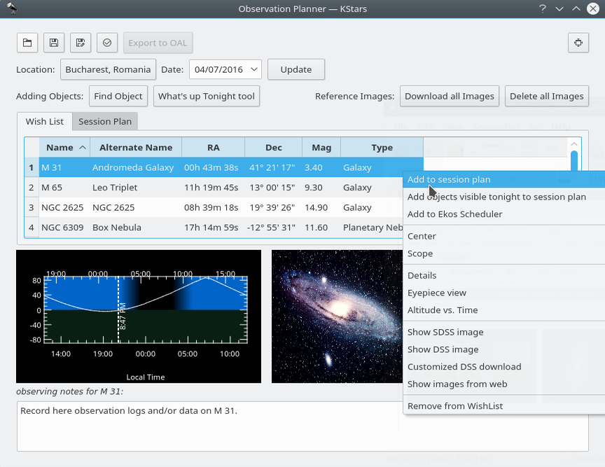This screenshot has height=467, width=605.
Task: Choose 'Add to session plan' in context menu
Action: [x=449, y=179]
